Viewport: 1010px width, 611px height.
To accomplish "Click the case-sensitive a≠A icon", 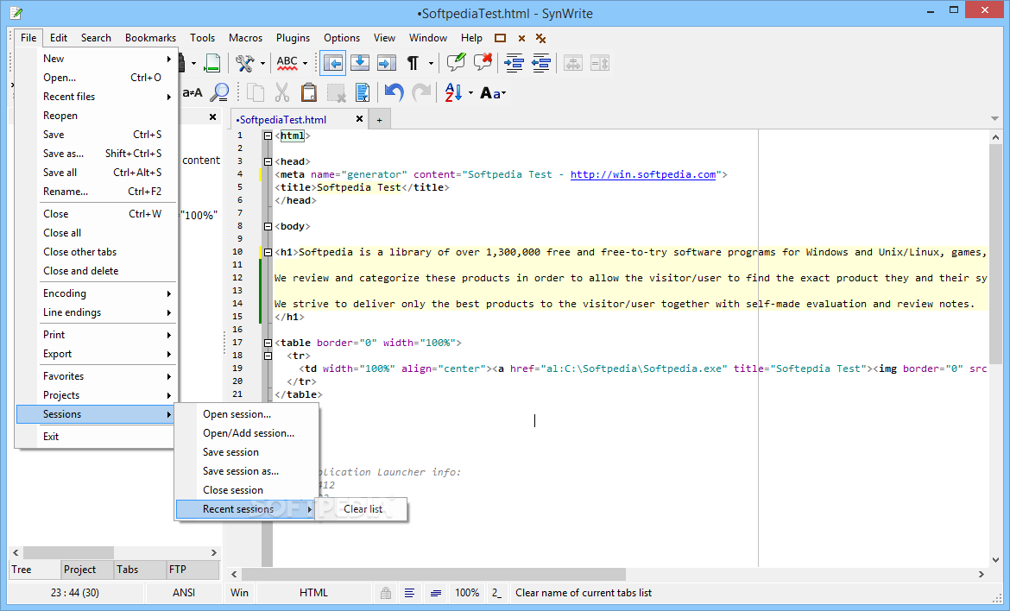I will tap(192, 92).
